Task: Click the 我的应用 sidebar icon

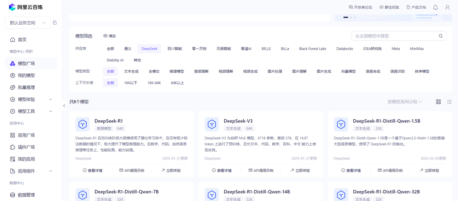Action: (13, 159)
